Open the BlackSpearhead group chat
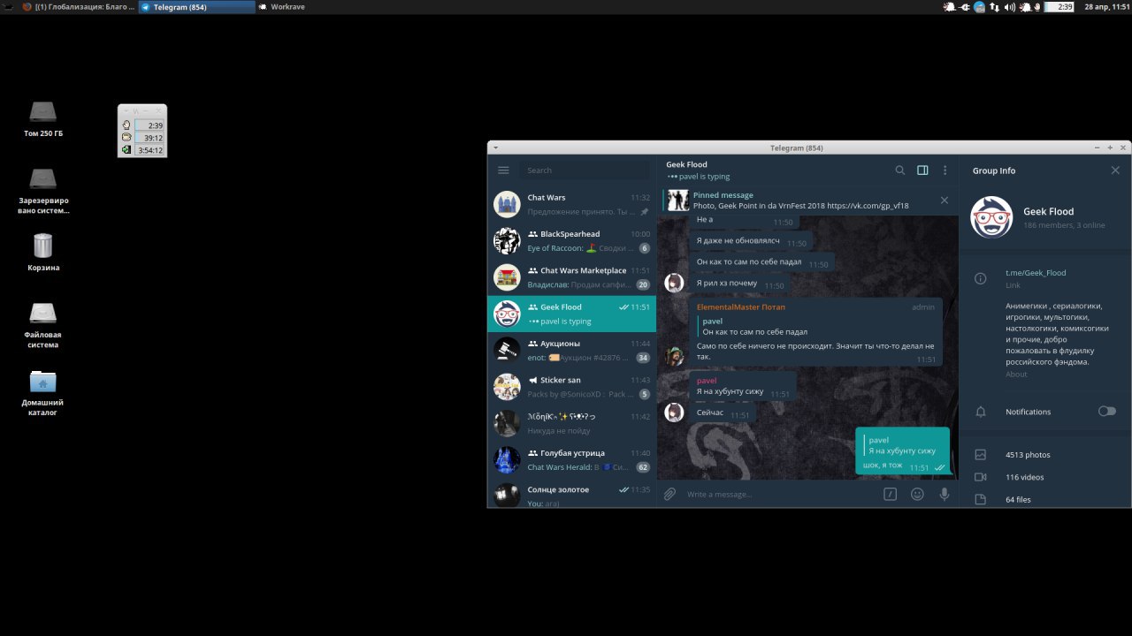 [572, 240]
